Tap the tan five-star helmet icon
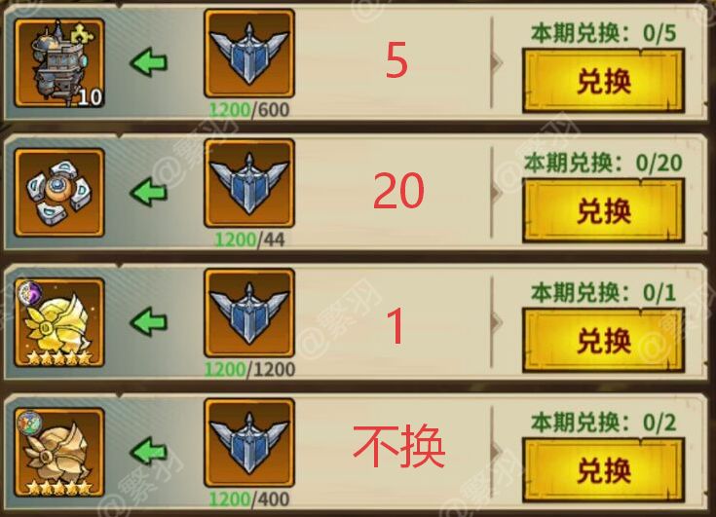The height and width of the screenshot is (517, 716). pos(59,452)
